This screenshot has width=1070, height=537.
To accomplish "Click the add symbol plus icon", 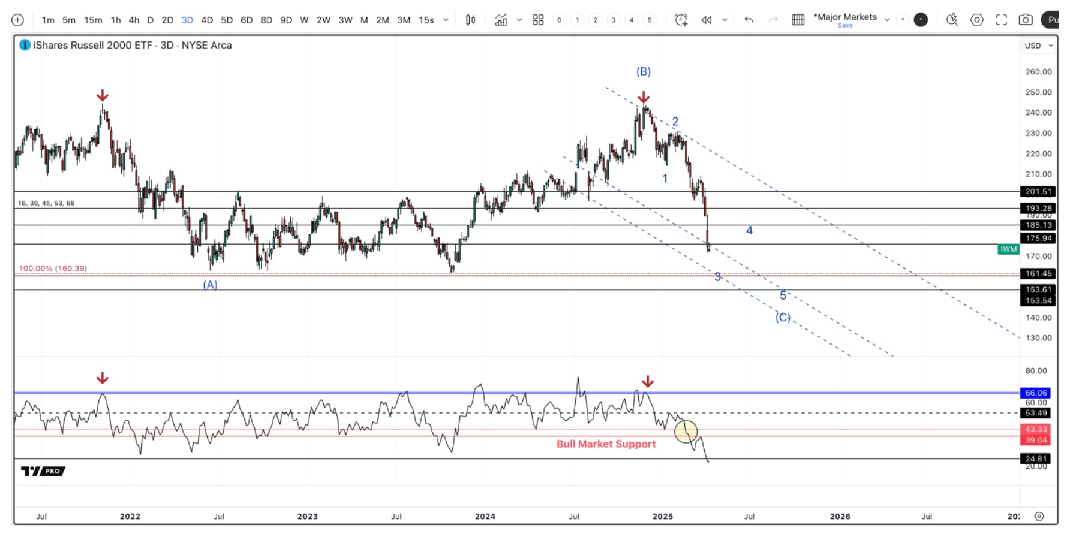I will click(18, 20).
